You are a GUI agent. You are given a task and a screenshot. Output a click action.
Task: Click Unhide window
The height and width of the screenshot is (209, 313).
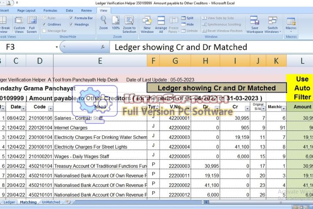click(x=190, y=31)
